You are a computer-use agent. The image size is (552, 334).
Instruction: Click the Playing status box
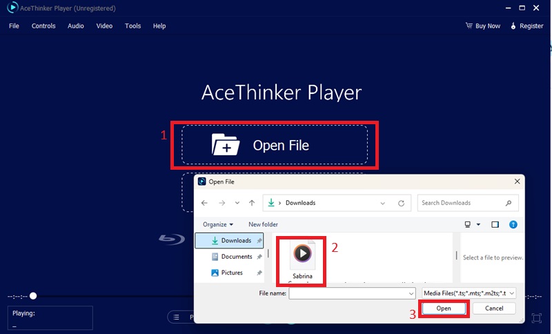[x=50, y=318]
